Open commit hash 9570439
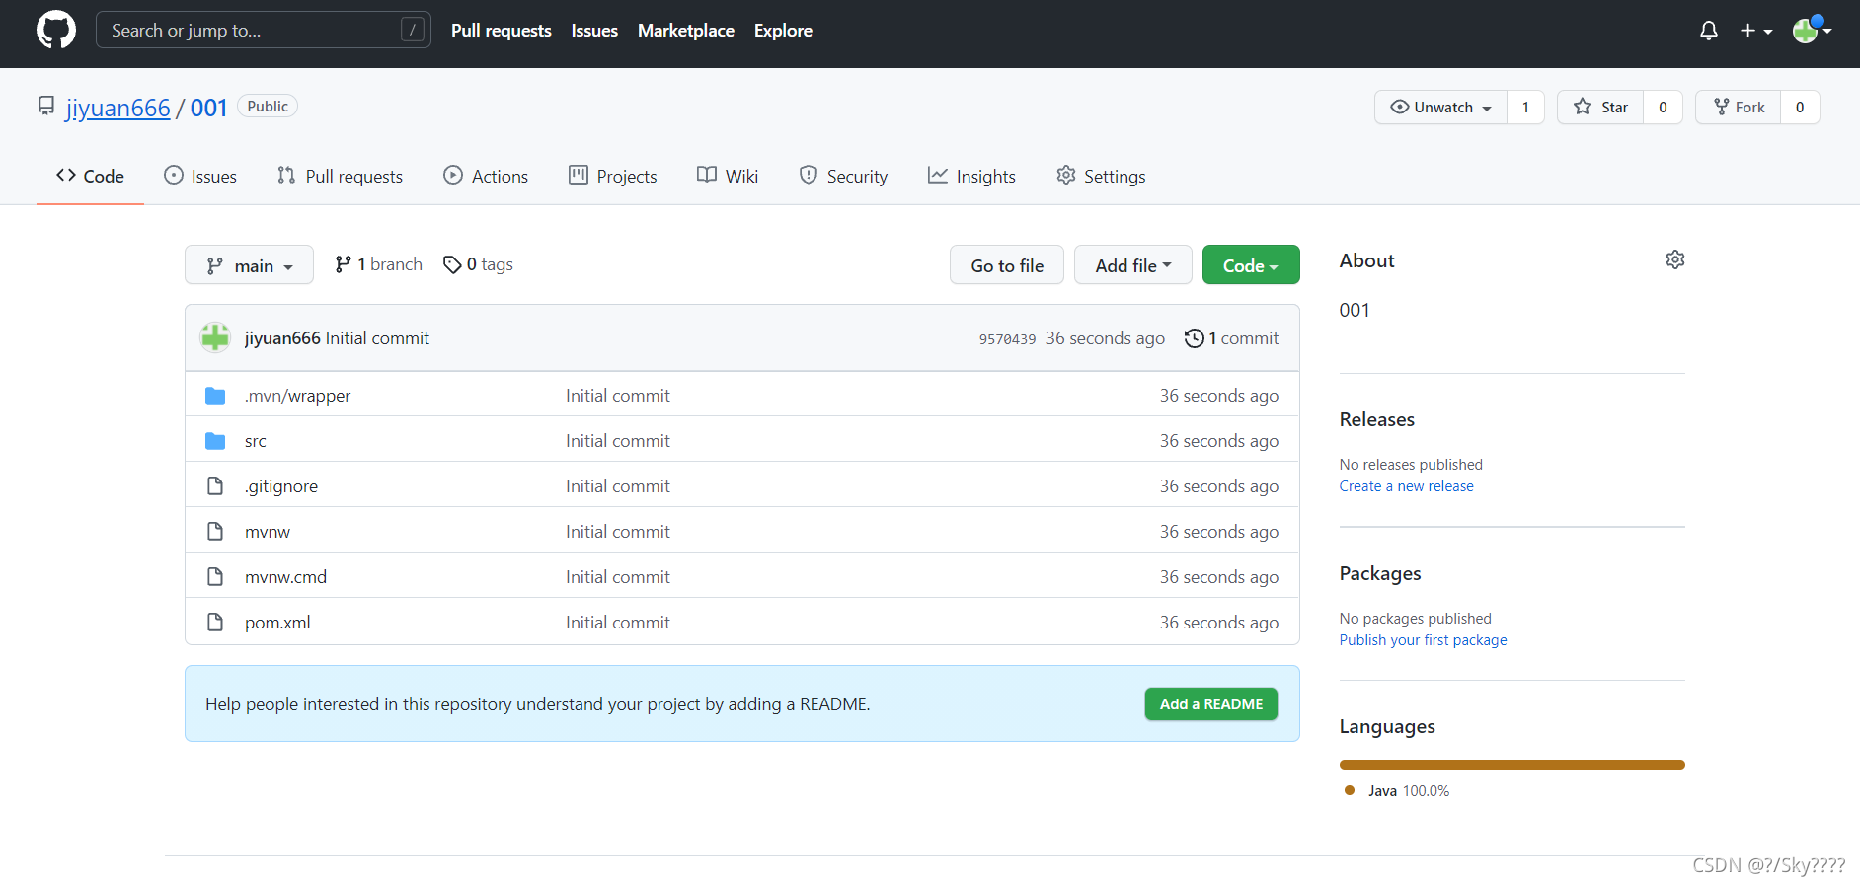 (1007, 339)
